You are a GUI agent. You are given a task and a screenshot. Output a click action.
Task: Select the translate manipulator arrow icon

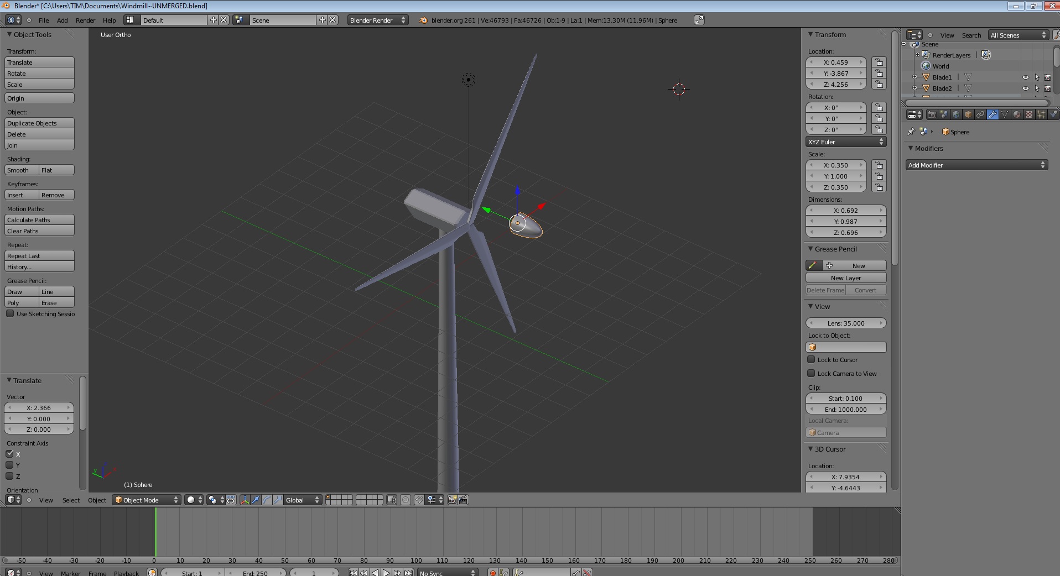[x=256, y=500]
